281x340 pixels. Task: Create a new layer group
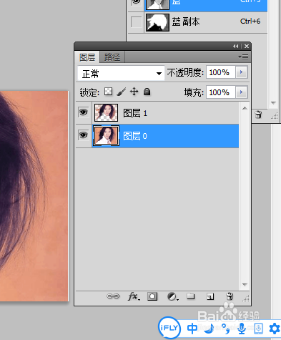[191, 296]
